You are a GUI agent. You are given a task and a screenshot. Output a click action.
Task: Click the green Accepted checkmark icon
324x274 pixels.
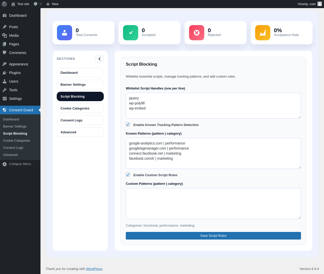pos(131,33)
